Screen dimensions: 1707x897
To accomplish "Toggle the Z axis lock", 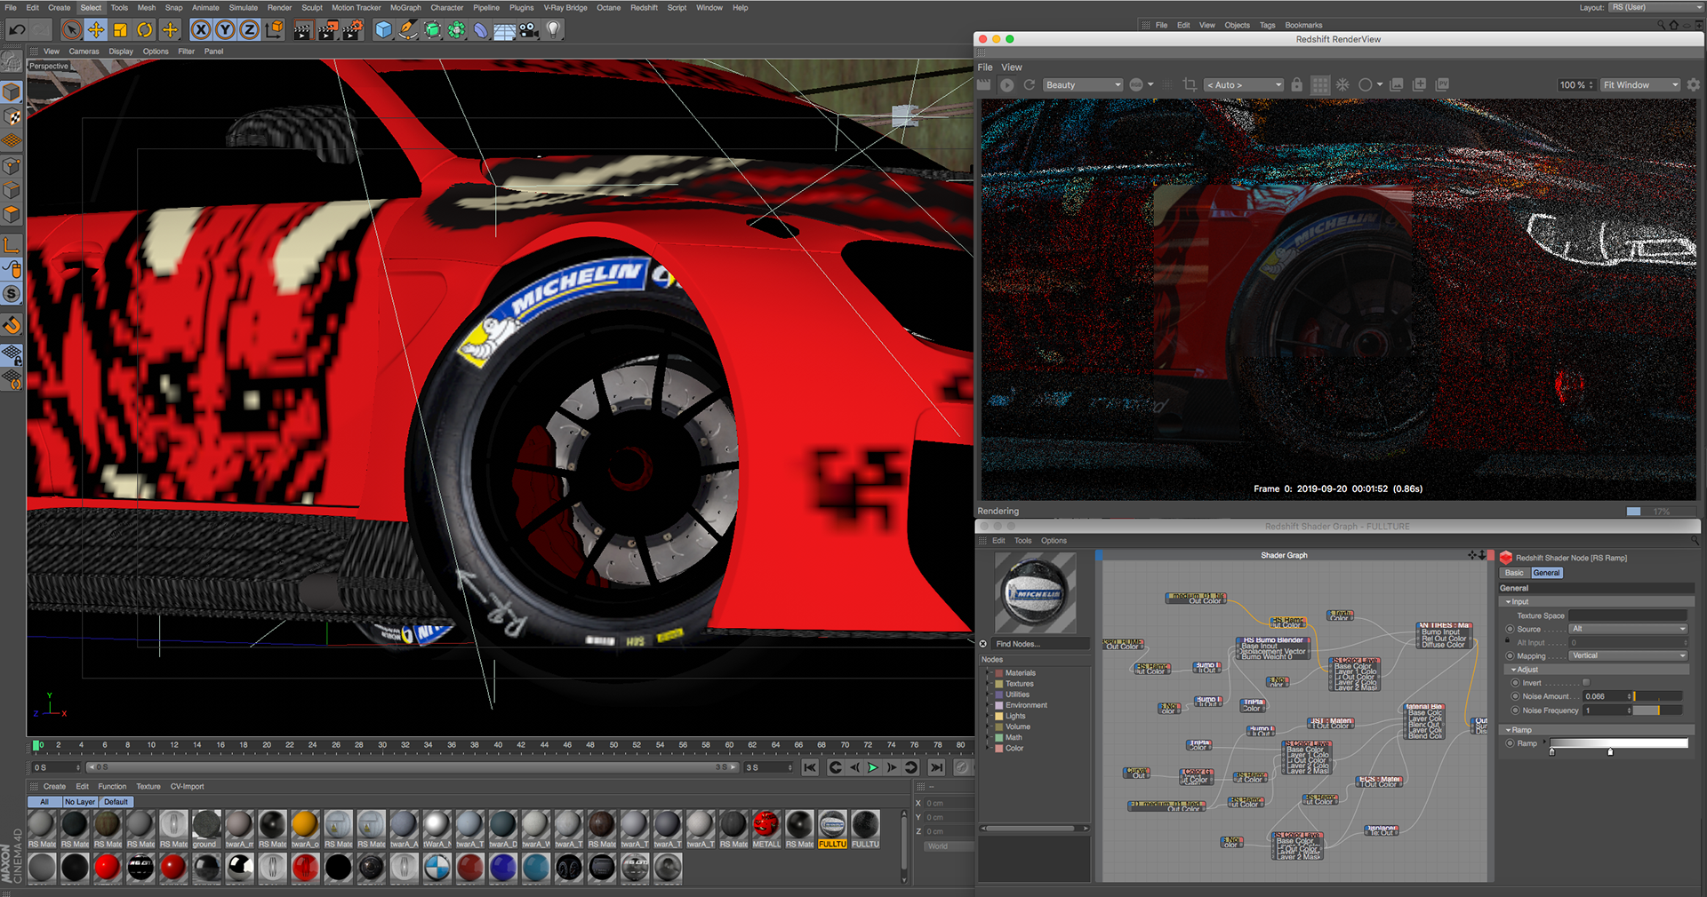I will (250, 30).
